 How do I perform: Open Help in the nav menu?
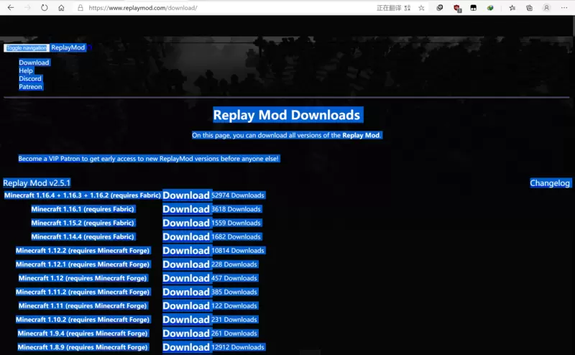26,70
